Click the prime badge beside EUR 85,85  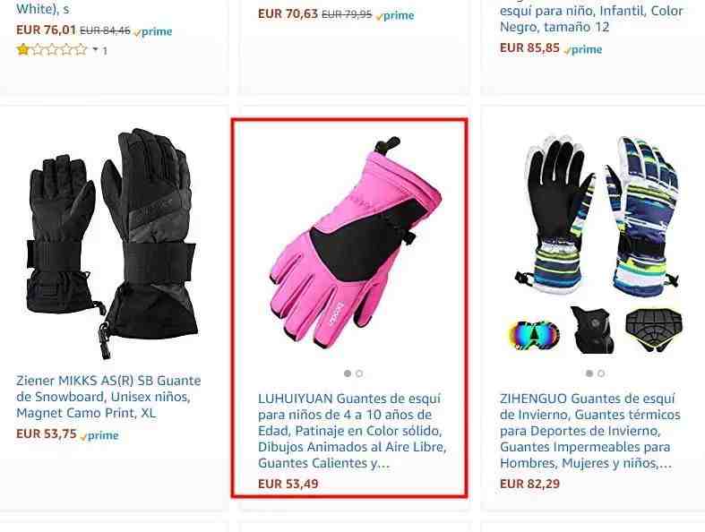pyautogui.click(x=582, y=49)
